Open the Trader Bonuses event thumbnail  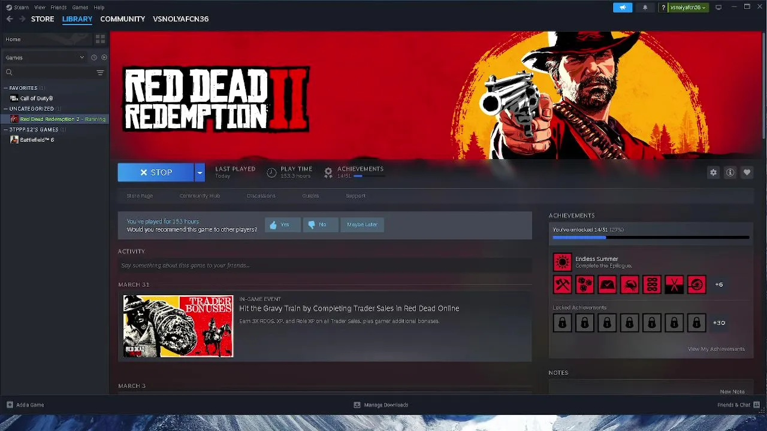point(178,326)
